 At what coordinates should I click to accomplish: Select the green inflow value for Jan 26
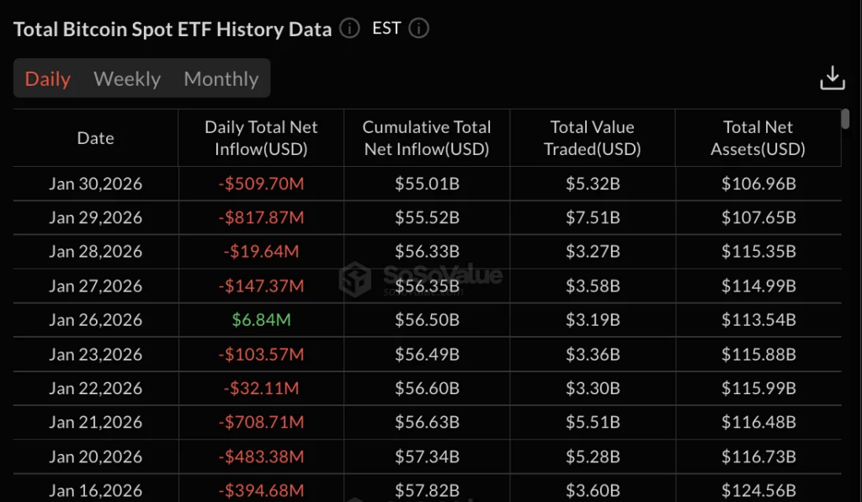260,320
